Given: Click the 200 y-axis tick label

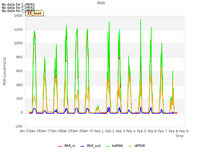Looking at the screenshot, I should (x=19, y=98).
